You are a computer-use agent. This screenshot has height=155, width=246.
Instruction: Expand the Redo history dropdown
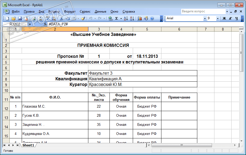click(104, 19)
